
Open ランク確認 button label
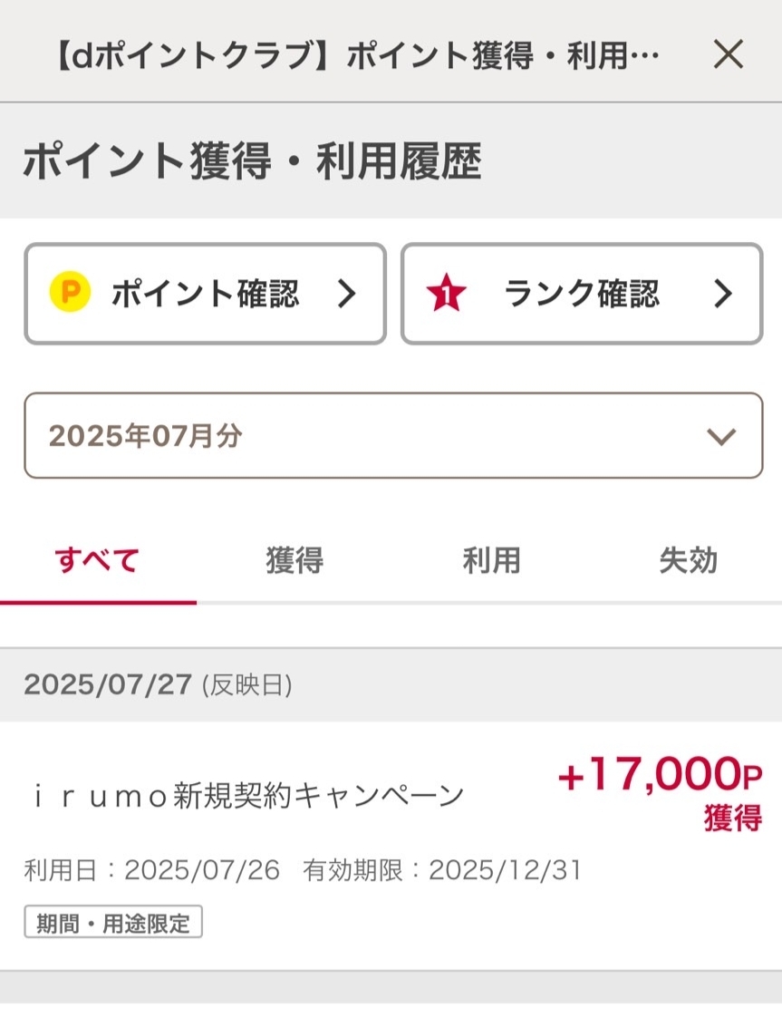582,294
